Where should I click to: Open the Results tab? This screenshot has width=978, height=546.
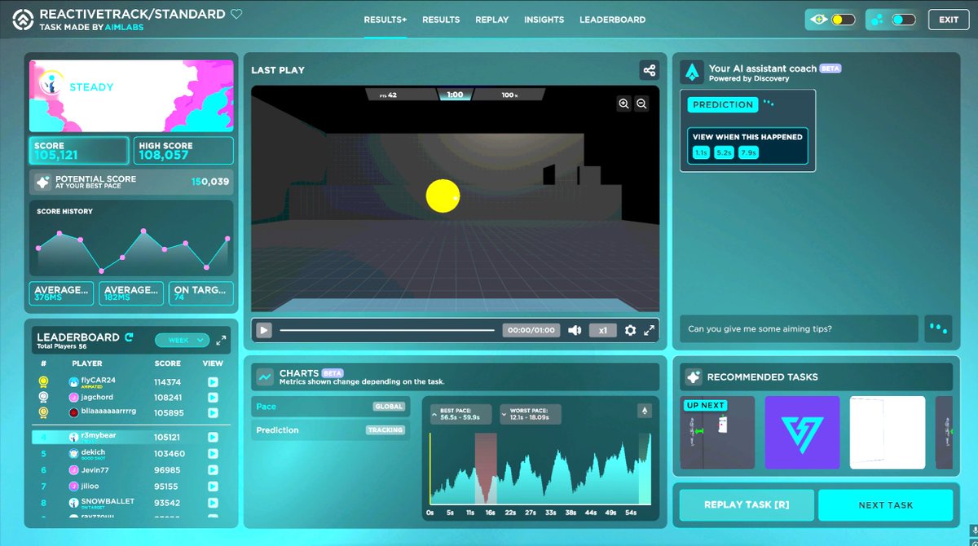[441, 20]
